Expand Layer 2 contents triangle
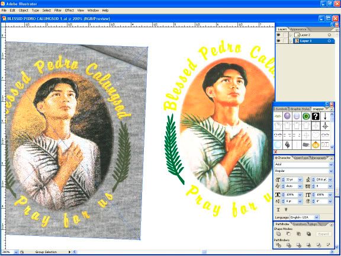Image resolution: width=341 pixels, height=256 pixels. coord(291,35)
